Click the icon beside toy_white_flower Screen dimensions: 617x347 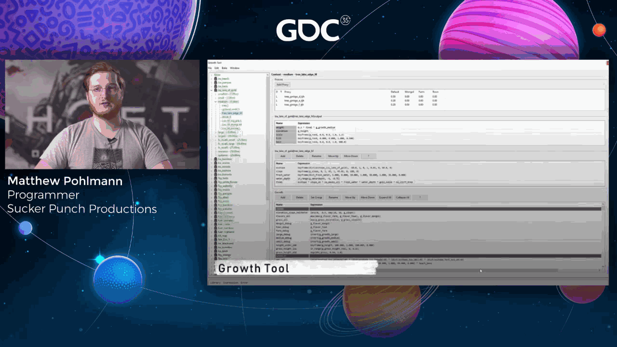click(x=216, y=182)
